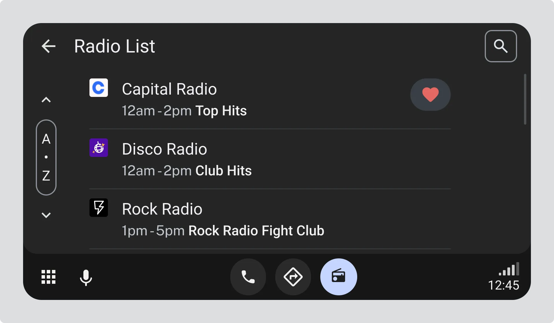Play Rock Radio Fight Club show
Screen dimensions: 554x323
[256, 231]
